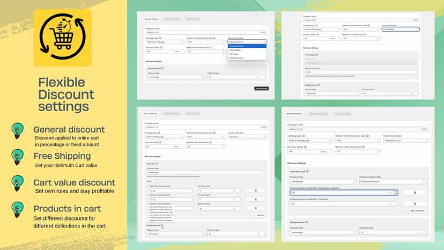
Task: Click first cart value minimum amount field
Action: (x=171, y=191)
